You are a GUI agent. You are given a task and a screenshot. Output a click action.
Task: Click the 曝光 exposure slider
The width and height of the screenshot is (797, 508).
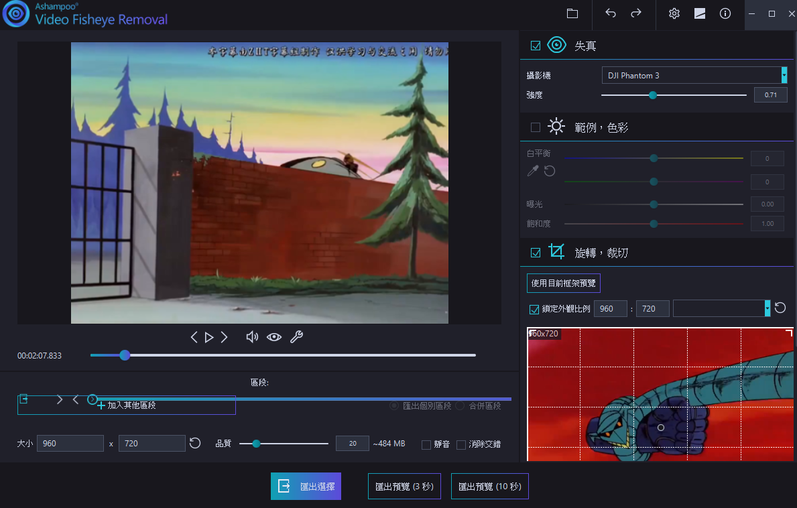(x=654, y=204)
